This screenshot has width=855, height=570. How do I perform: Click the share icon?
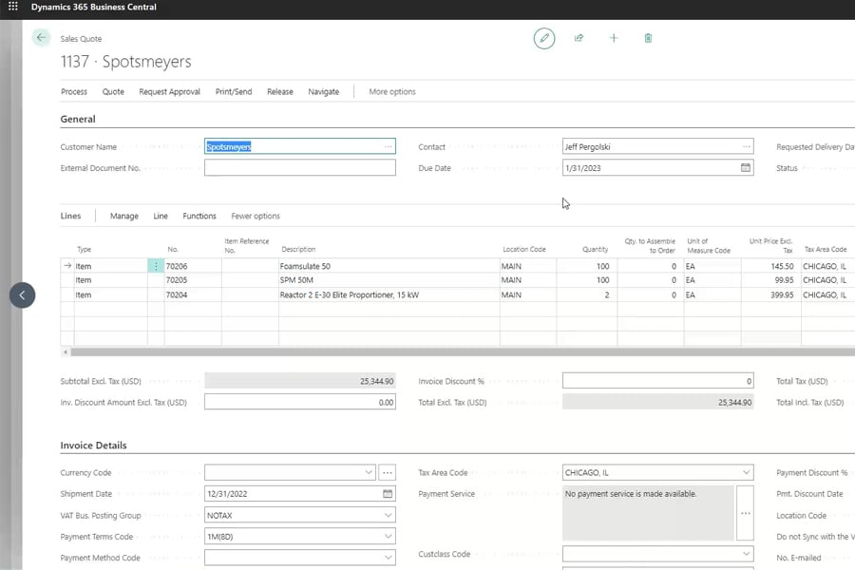click(x=579, y=38)
